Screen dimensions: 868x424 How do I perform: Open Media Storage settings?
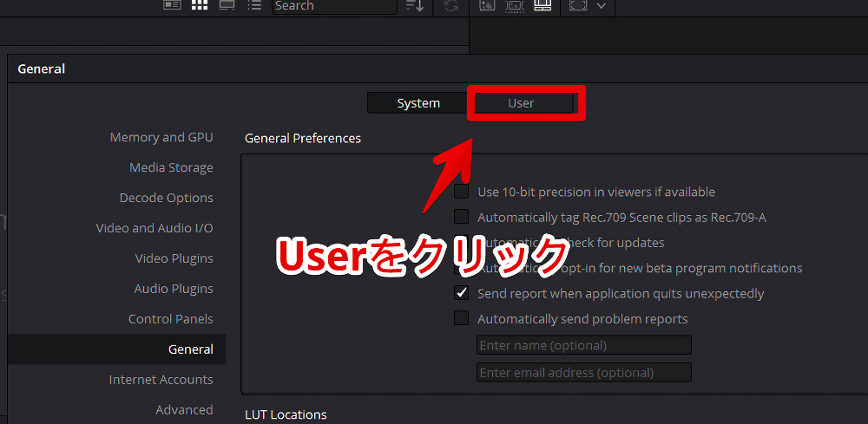(171, 167)
